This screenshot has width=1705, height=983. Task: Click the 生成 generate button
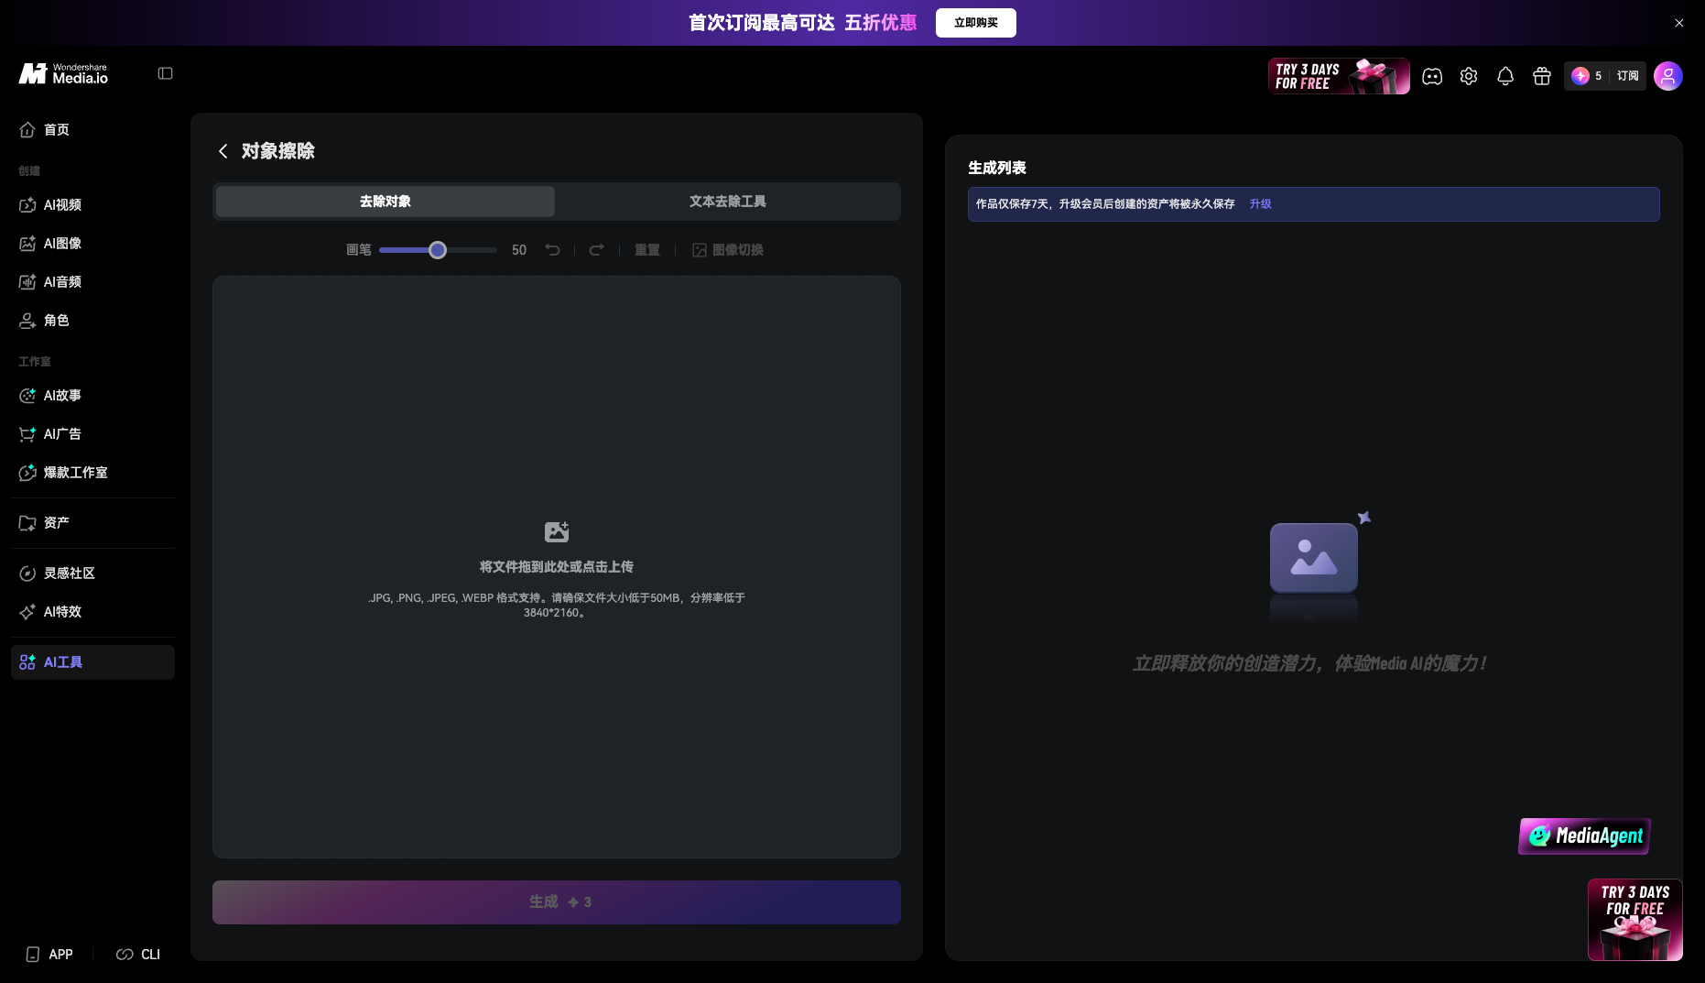tap(557, 902)
